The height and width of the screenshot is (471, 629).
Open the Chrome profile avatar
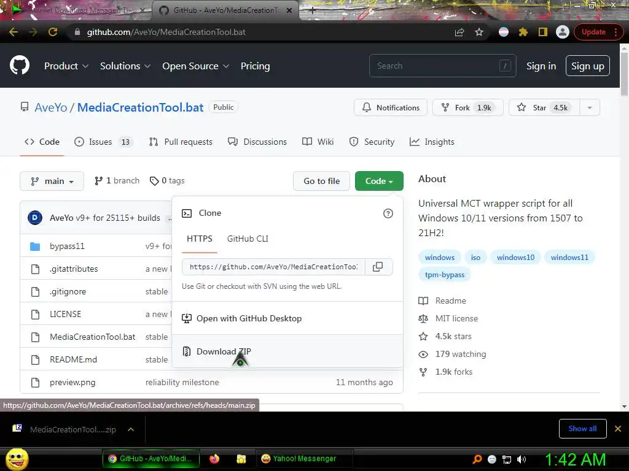(x=563, y=32)
